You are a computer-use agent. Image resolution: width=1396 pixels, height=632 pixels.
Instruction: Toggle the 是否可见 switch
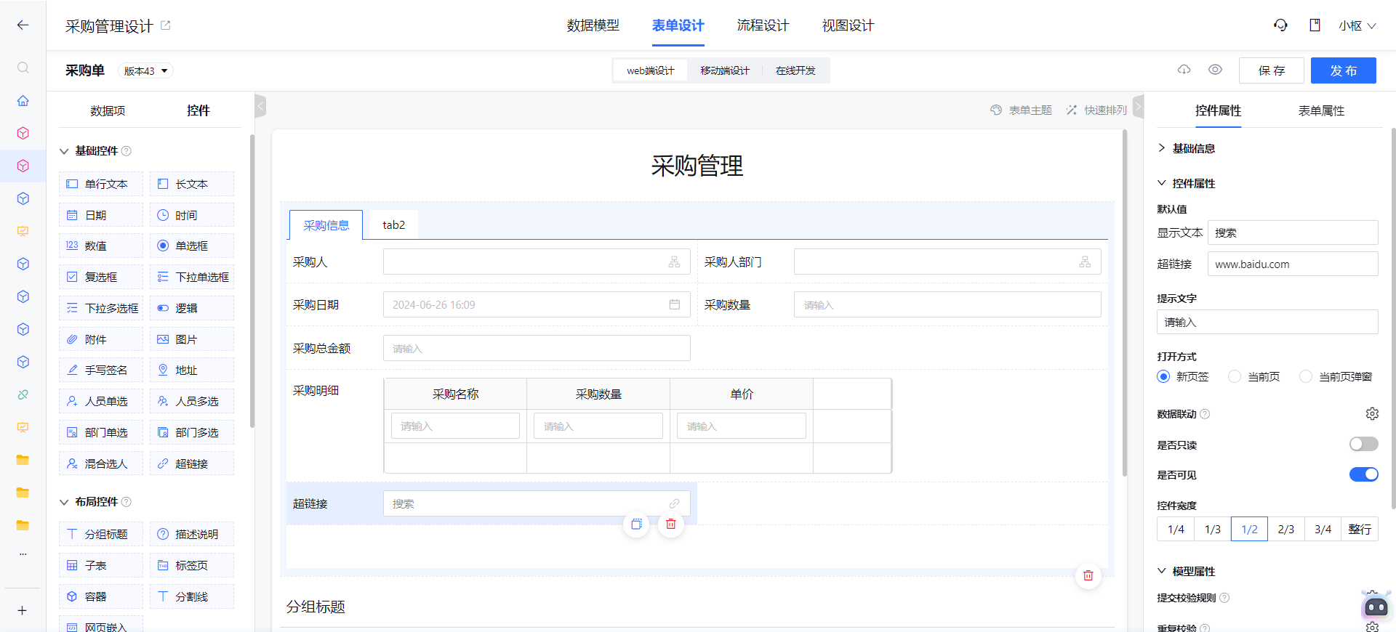[1363, 474]
